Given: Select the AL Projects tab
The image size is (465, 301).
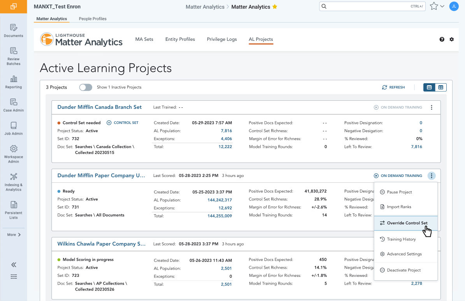Looking at the screenshot, I should 261,39.
